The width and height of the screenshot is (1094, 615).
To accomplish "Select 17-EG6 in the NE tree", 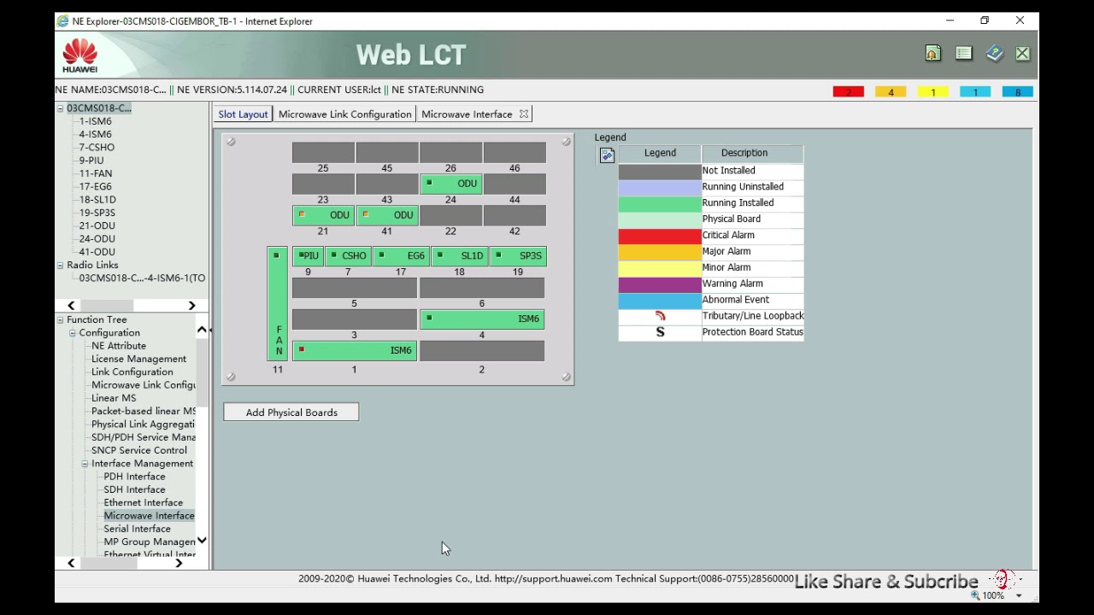I will (x=95, y=186).
